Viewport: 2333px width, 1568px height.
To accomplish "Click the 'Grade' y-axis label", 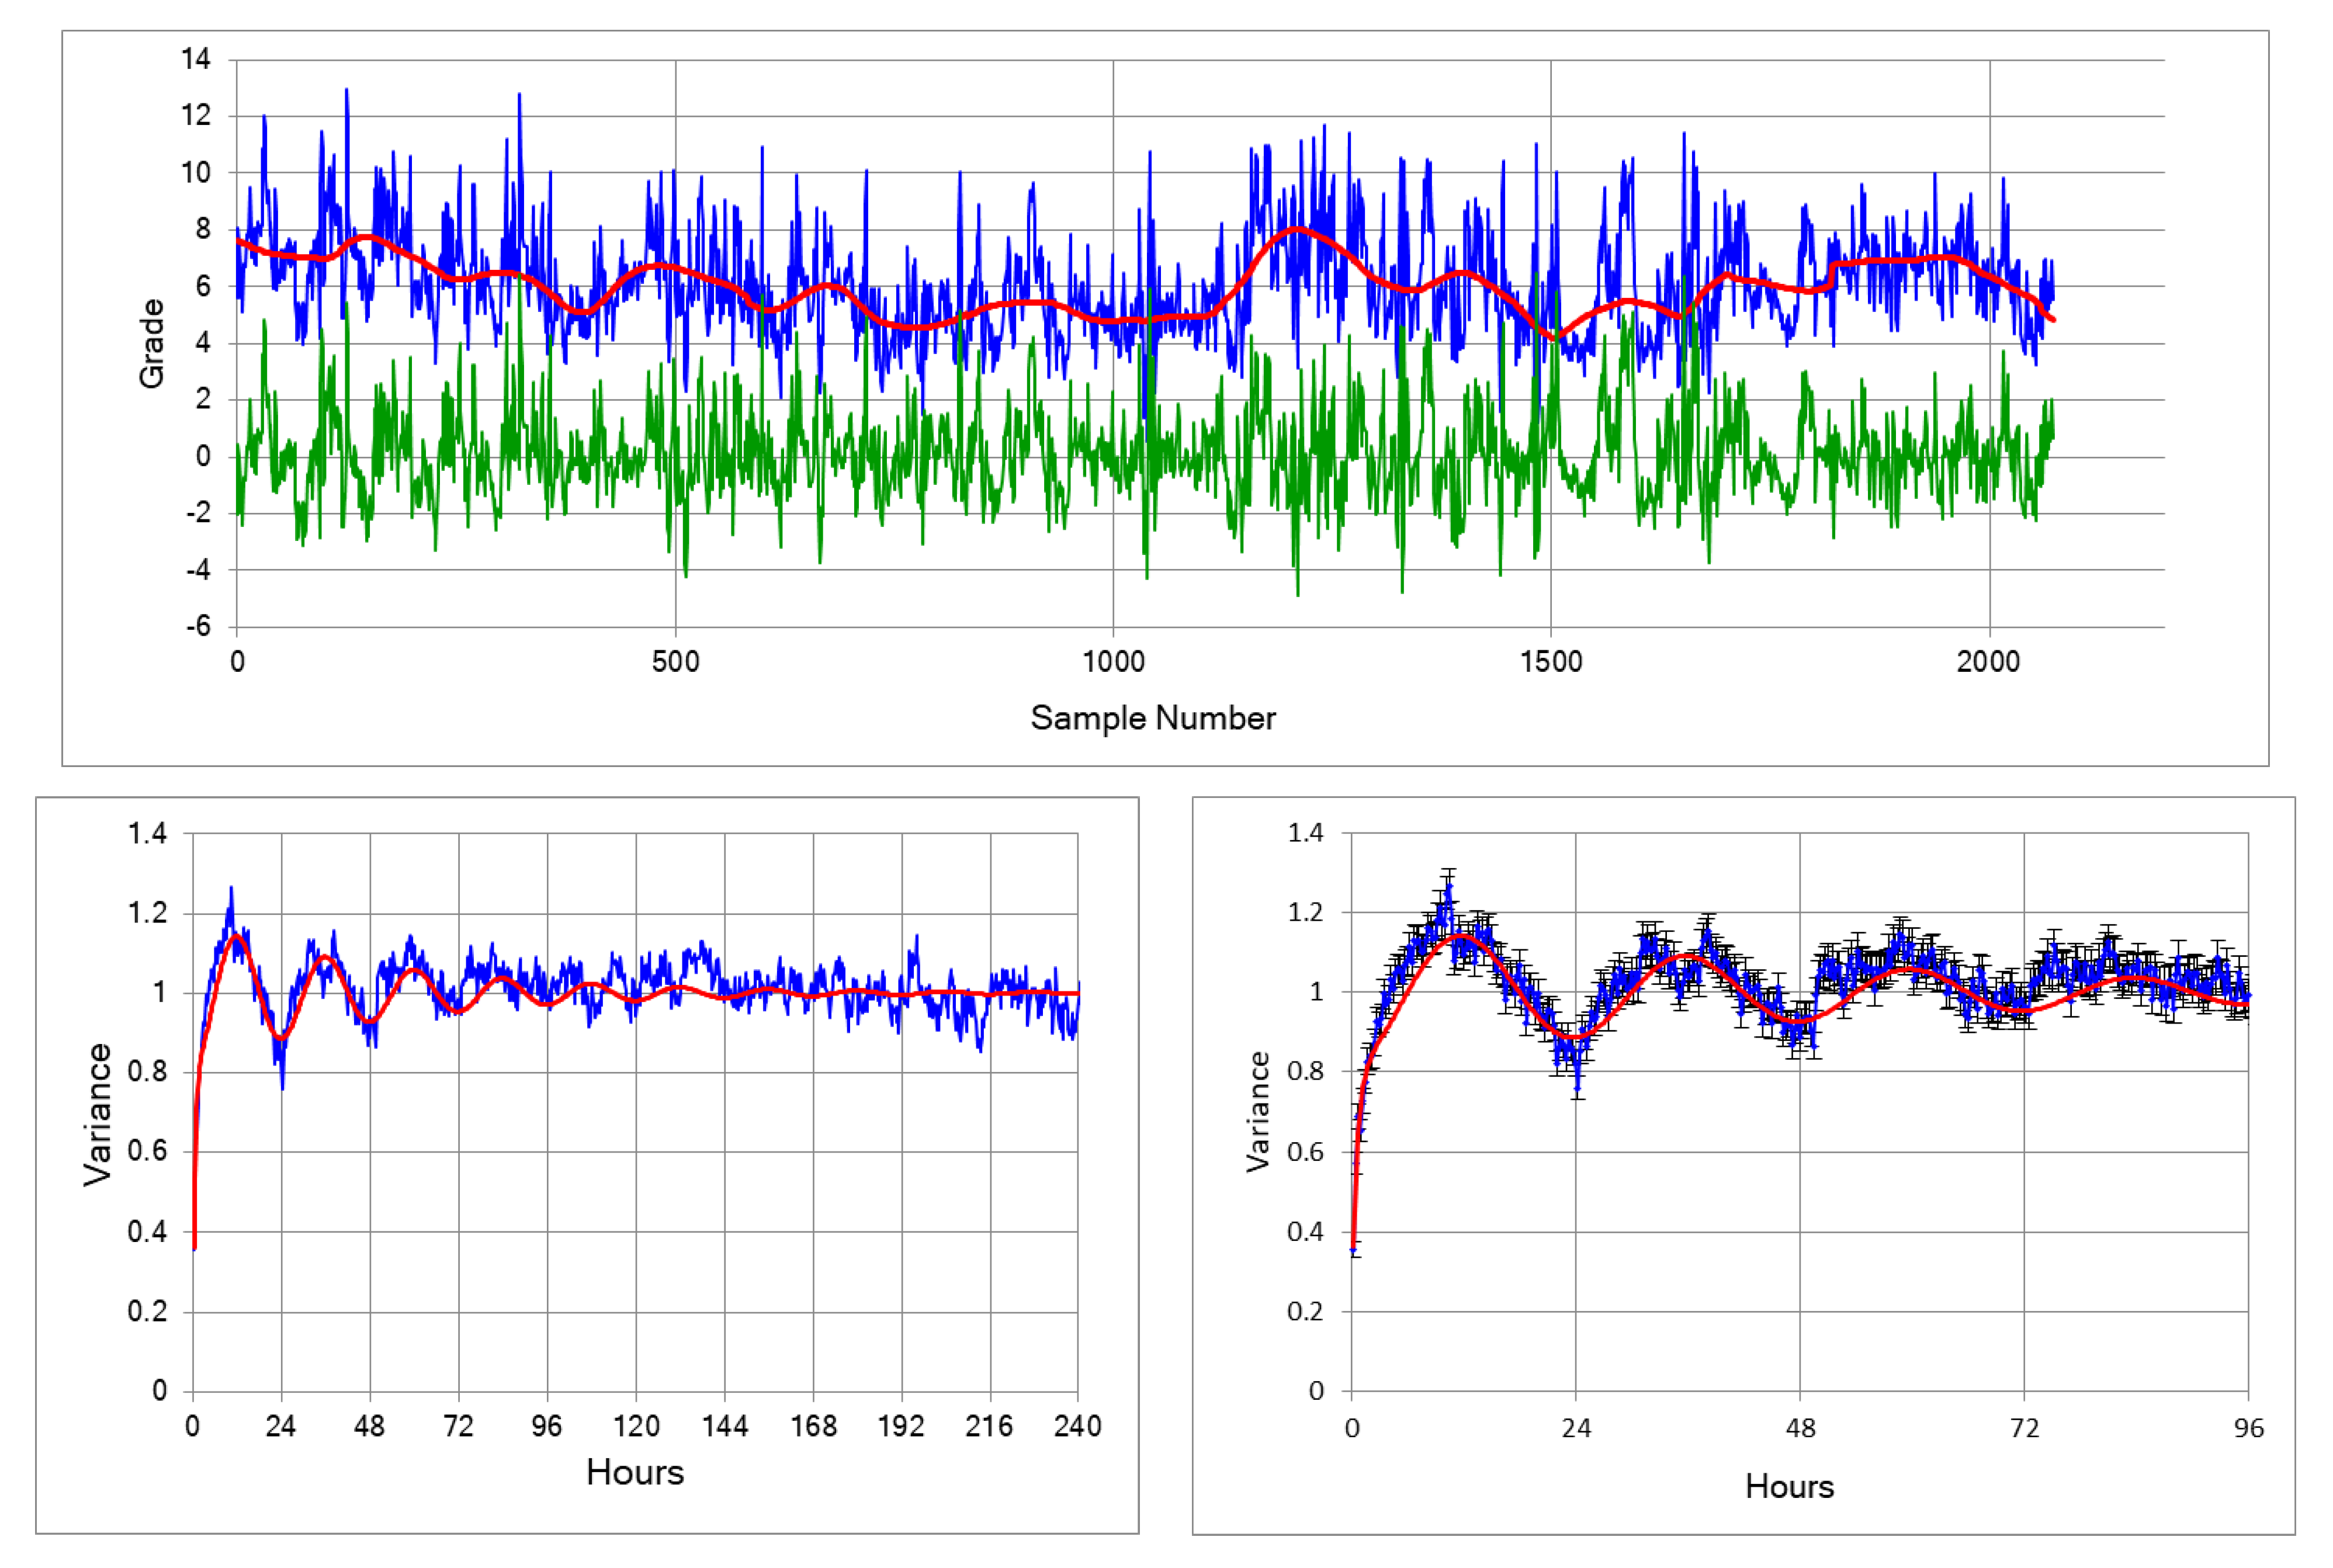I will pos(152,343).
